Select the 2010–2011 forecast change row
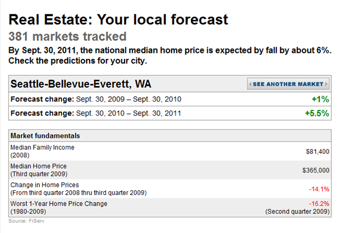The image size is (342, 233). (170, 113)
